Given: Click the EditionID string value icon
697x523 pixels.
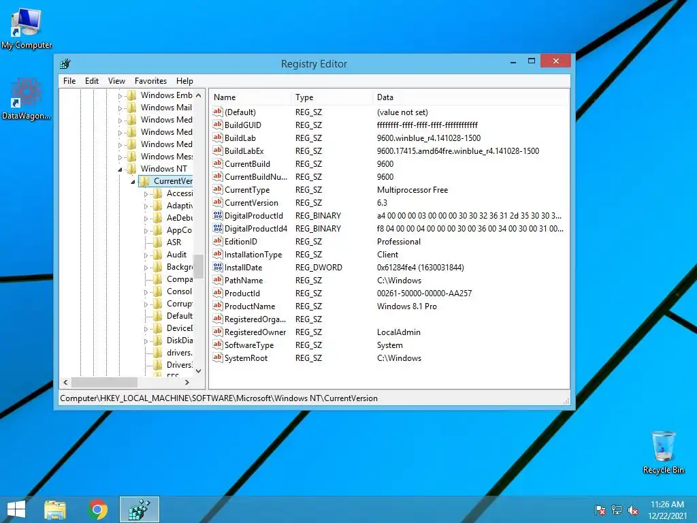Looking at the screenshot, I should (217, 241).
